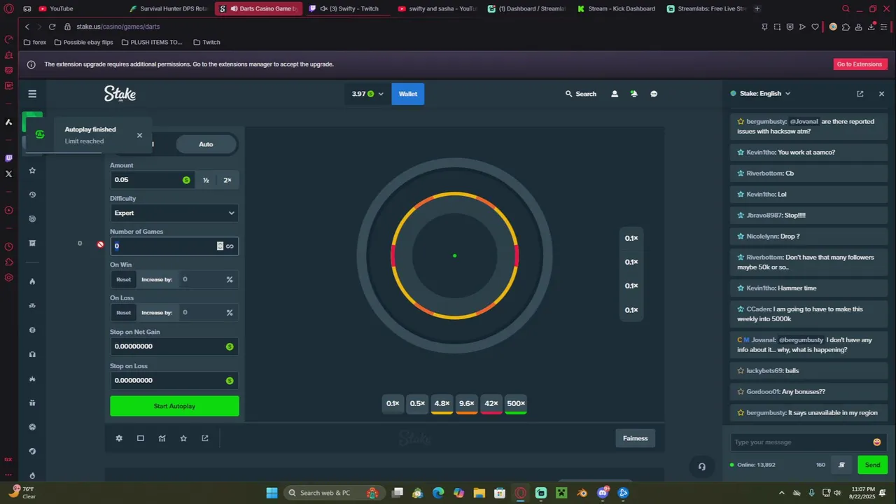Image resolution: width=896 pixels, height=504 pixels.
Task: Expand the balance currency dropdown 3.97
Action: (x=367, y=94)
